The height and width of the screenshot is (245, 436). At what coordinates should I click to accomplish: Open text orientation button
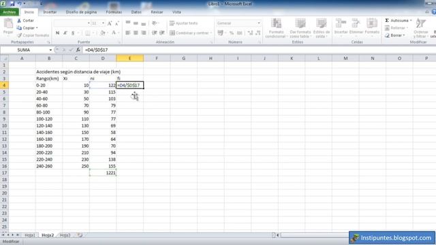coord(155,23)
